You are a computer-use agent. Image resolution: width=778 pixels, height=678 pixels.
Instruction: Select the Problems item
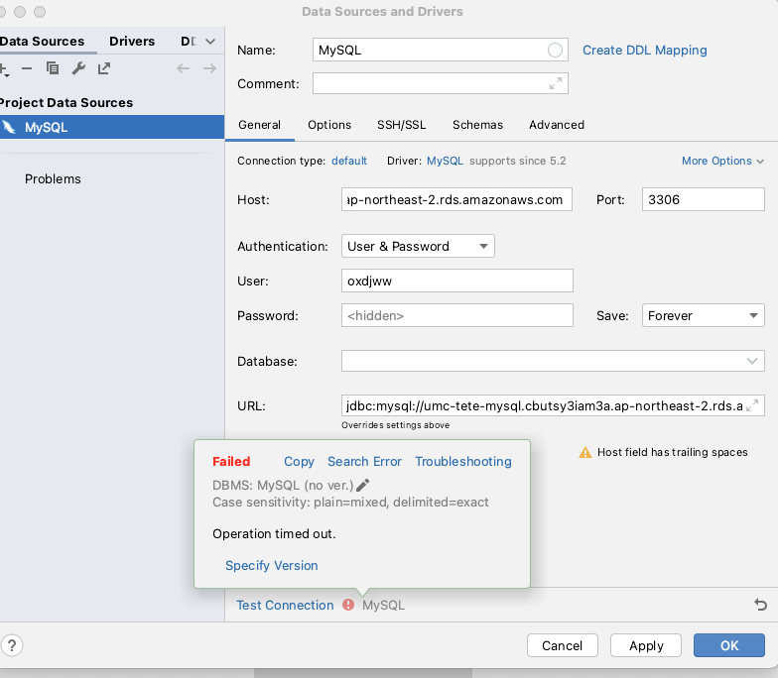(x=53, y=178)
